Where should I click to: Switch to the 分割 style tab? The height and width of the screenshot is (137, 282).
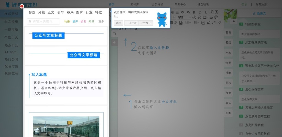(41, 12)
